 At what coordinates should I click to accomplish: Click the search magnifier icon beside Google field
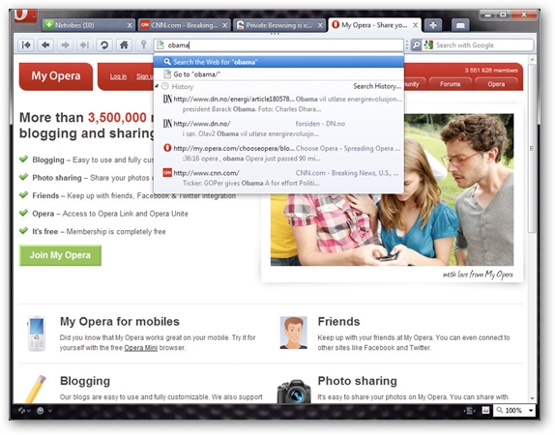click(x=416, y=45)
